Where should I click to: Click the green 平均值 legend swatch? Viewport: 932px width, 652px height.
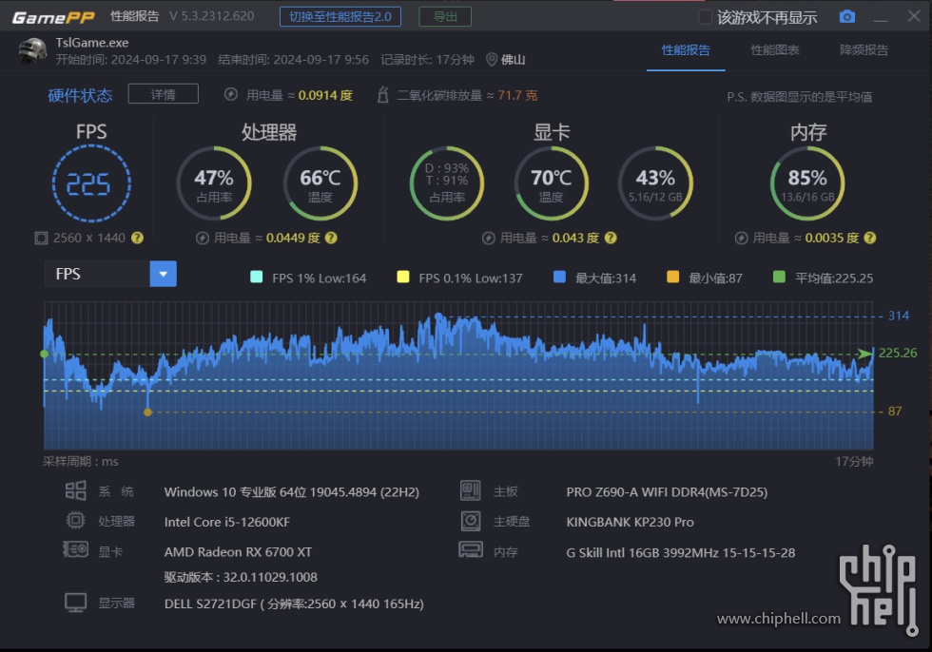(x=779, y=277)
